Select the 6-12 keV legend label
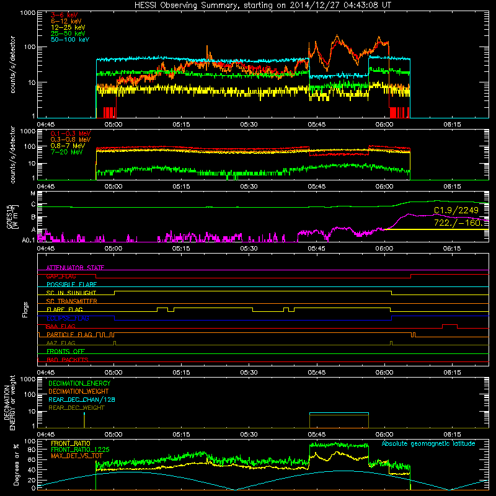The image size is (496, 496). tap(66, 21)
